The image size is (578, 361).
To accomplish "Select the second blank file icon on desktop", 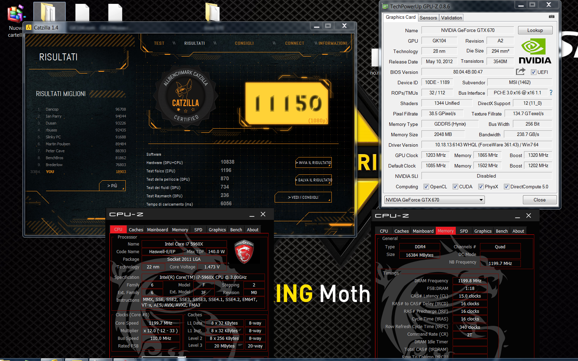I will click(x=115, y=12).
